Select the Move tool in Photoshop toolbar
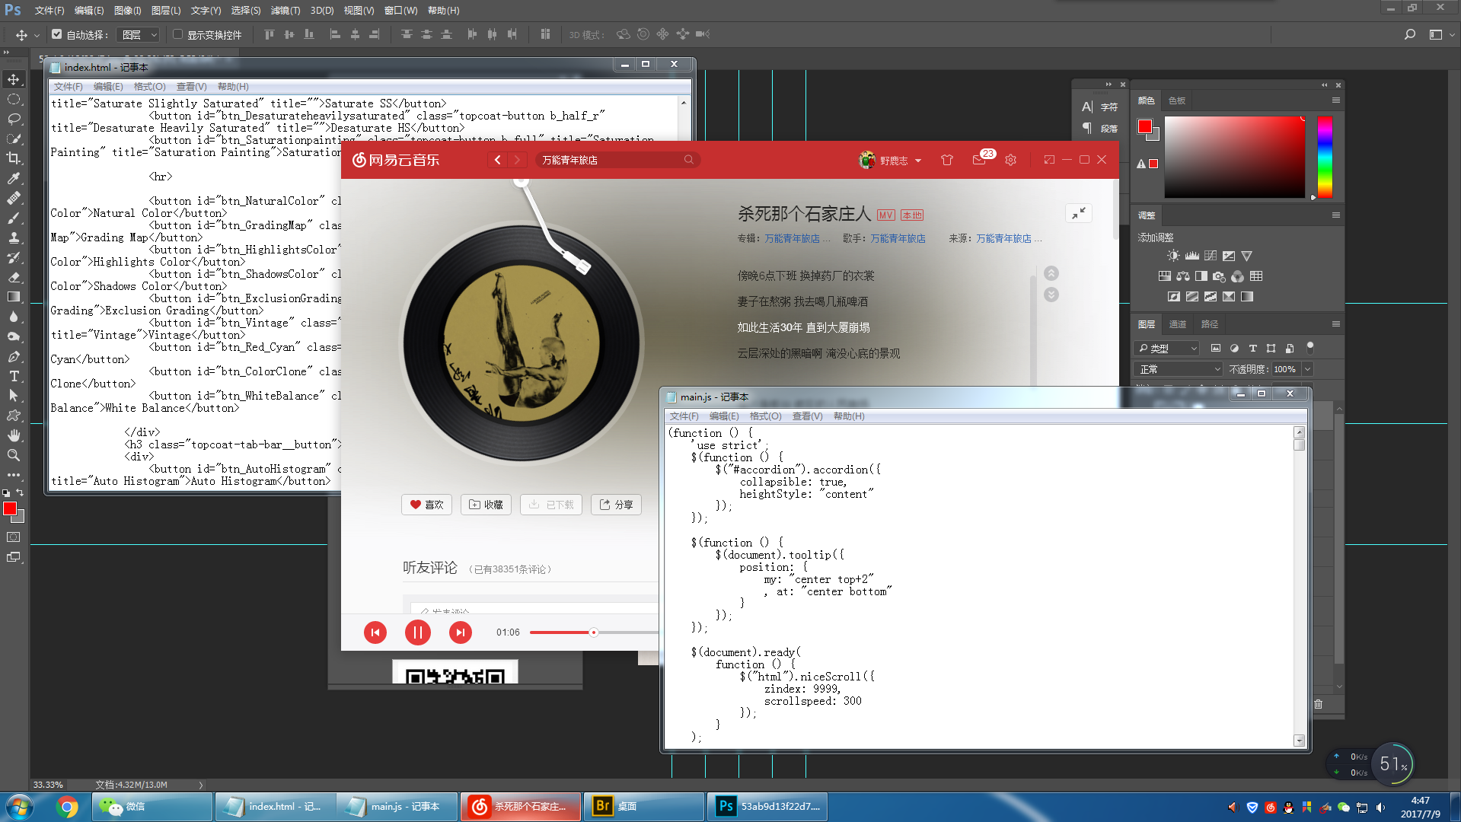Viewport: 1461px width, 822px height. point(14,79)
